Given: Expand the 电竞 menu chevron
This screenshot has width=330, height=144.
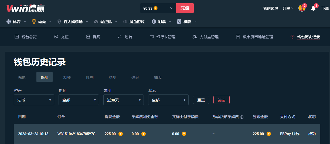Looking at the screenshot, I should [x=50, y=22].
